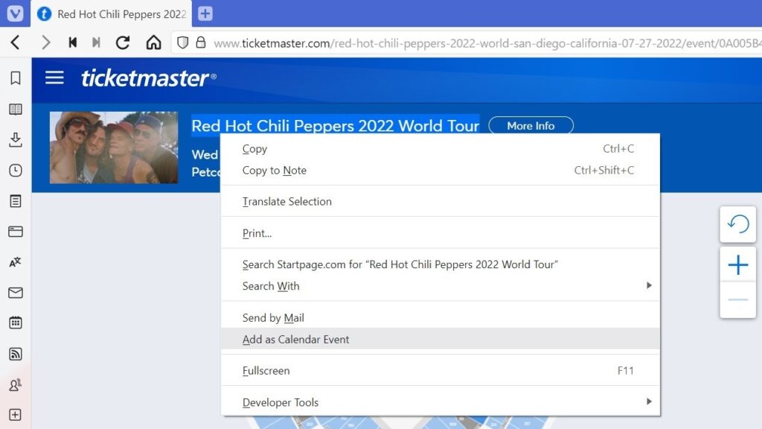762x429 pixels.
Task: Open a new tab with plus button
Action: [x=205, y=13]
